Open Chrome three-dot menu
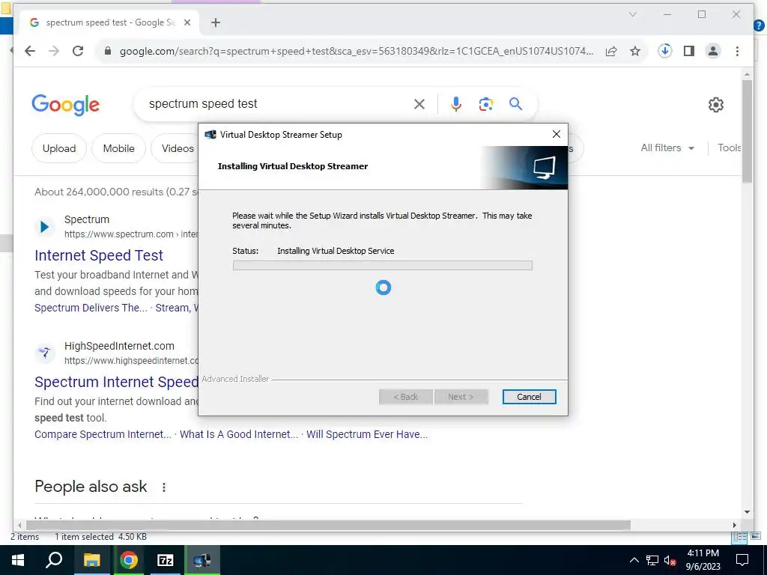Viewport: 767px width, 575px height. pos(737,51)
